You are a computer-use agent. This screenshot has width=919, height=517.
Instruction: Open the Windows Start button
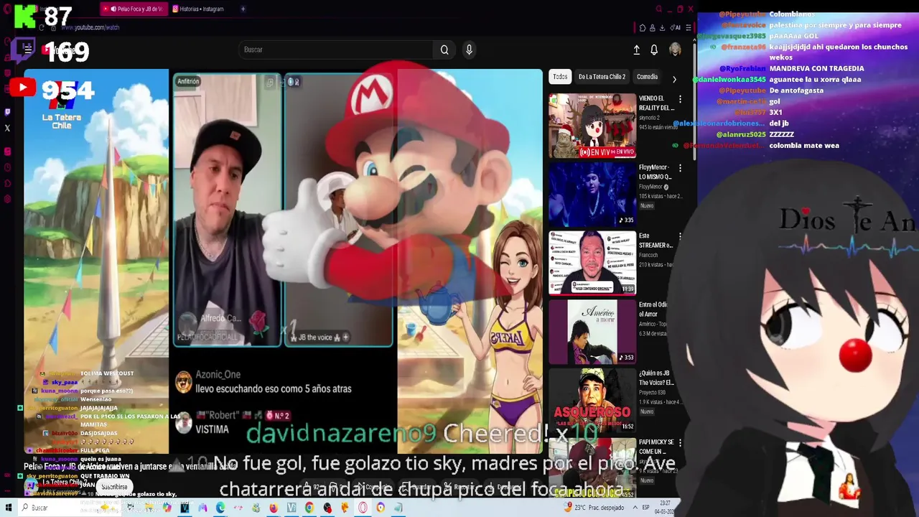[8, 508]
